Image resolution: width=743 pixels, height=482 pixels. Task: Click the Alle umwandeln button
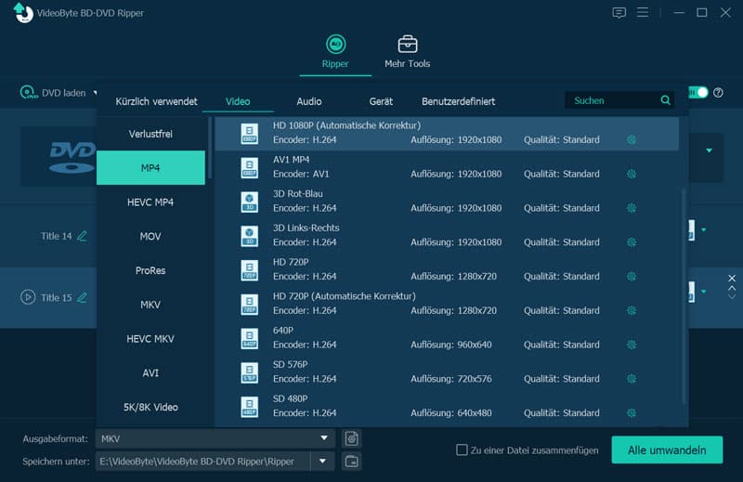point(666,449)
